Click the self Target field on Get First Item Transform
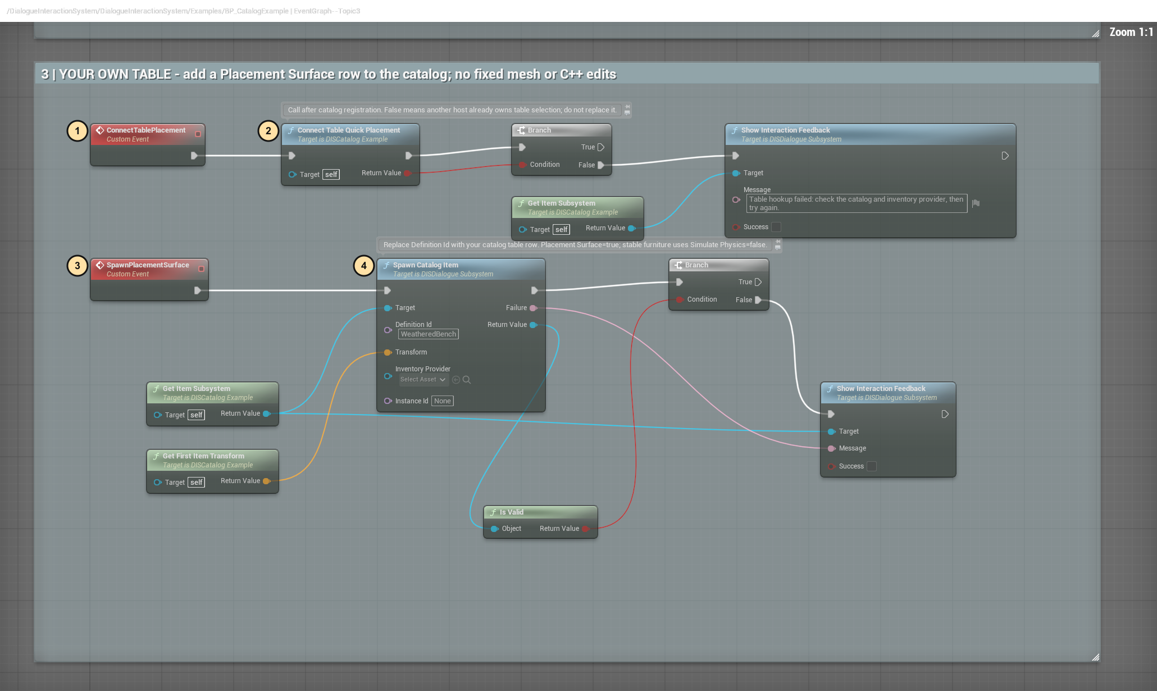 click(197, 483)
